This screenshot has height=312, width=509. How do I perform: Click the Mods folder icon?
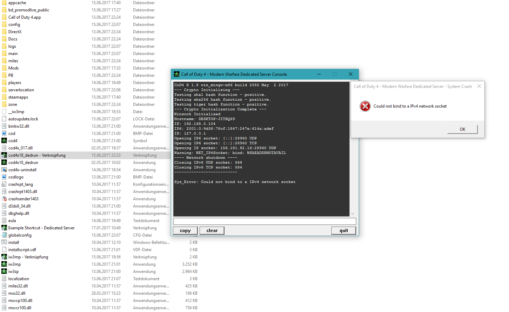pos(4,68)
